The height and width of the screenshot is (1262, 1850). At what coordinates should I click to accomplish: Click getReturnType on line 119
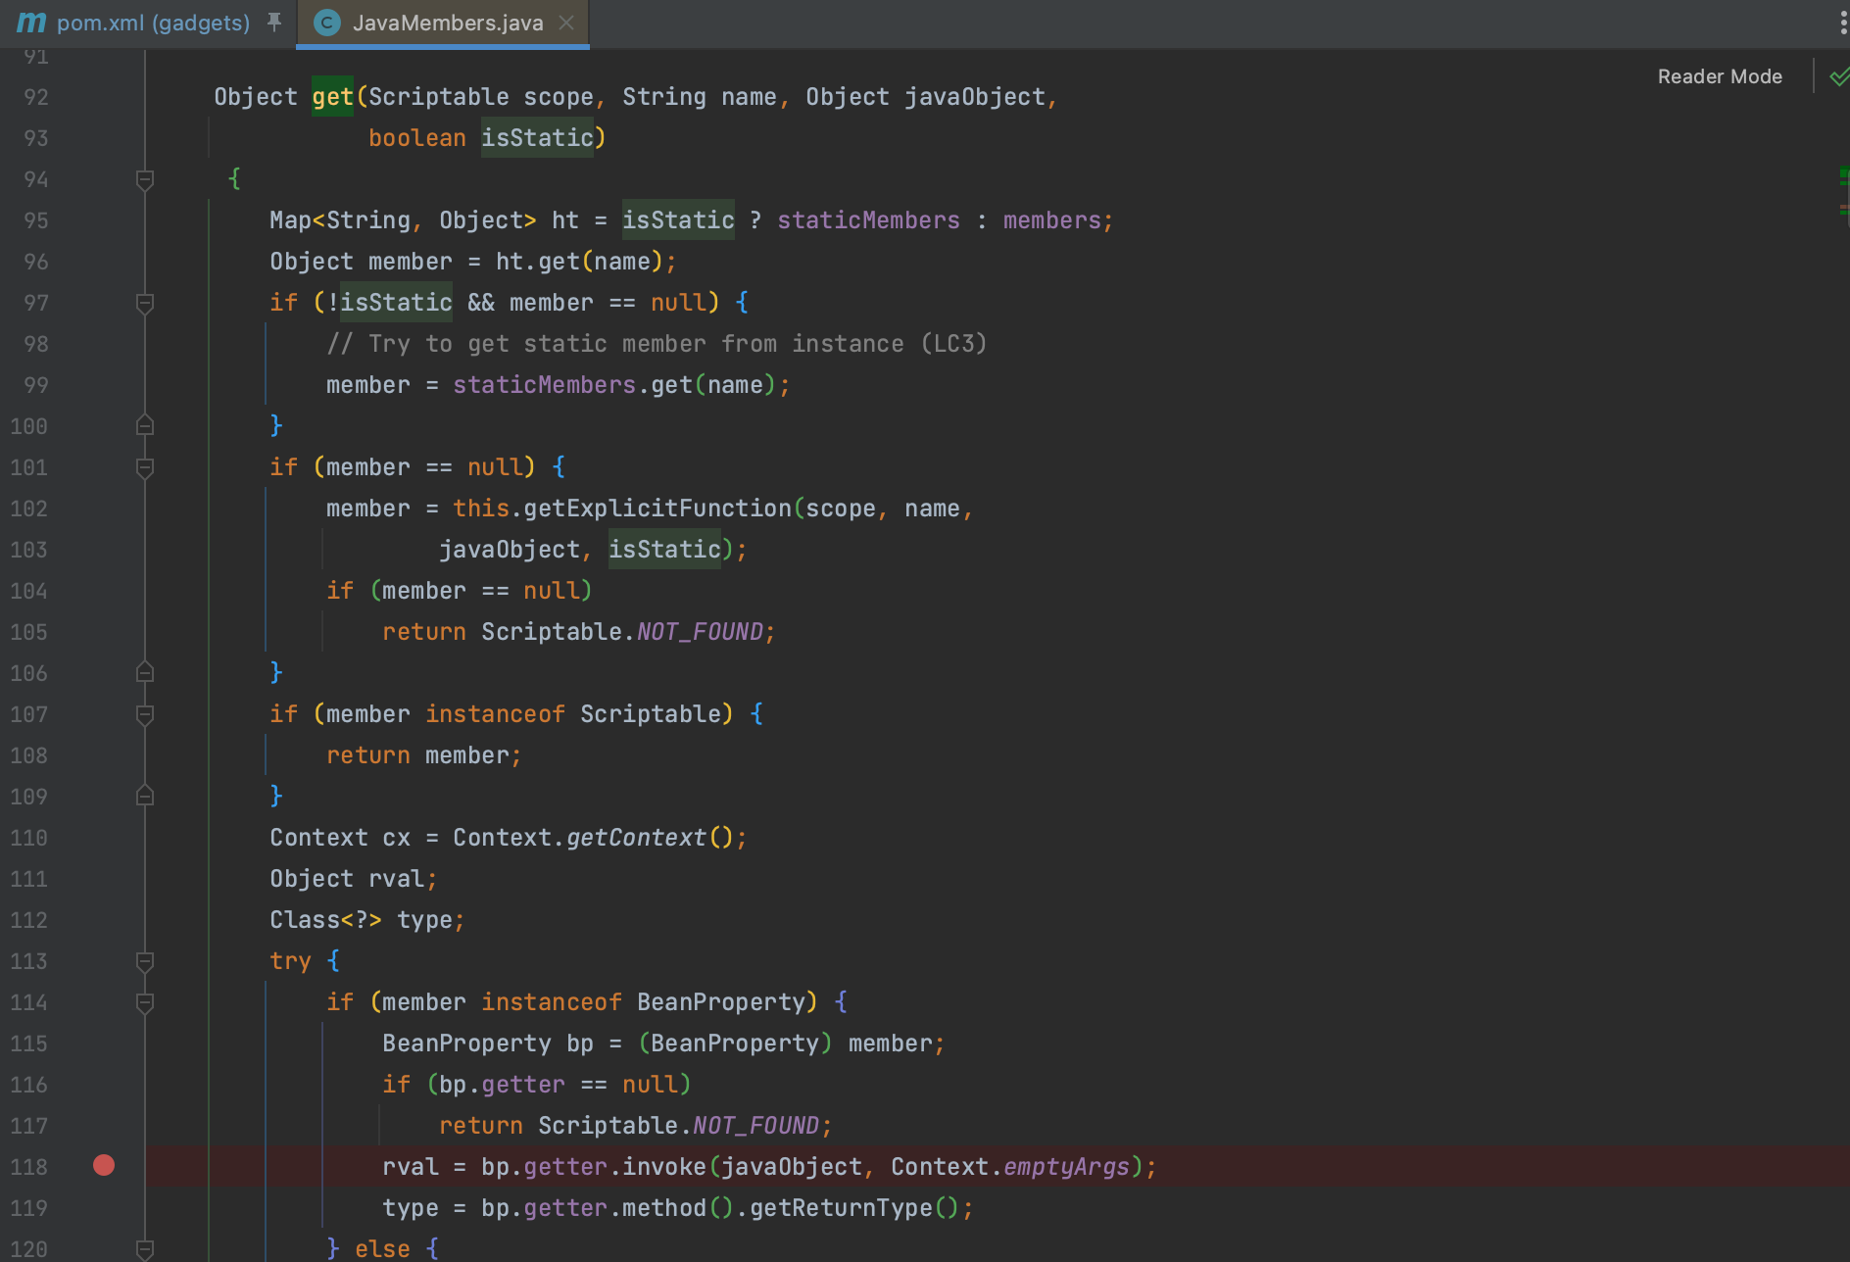tap(841, 1208)
